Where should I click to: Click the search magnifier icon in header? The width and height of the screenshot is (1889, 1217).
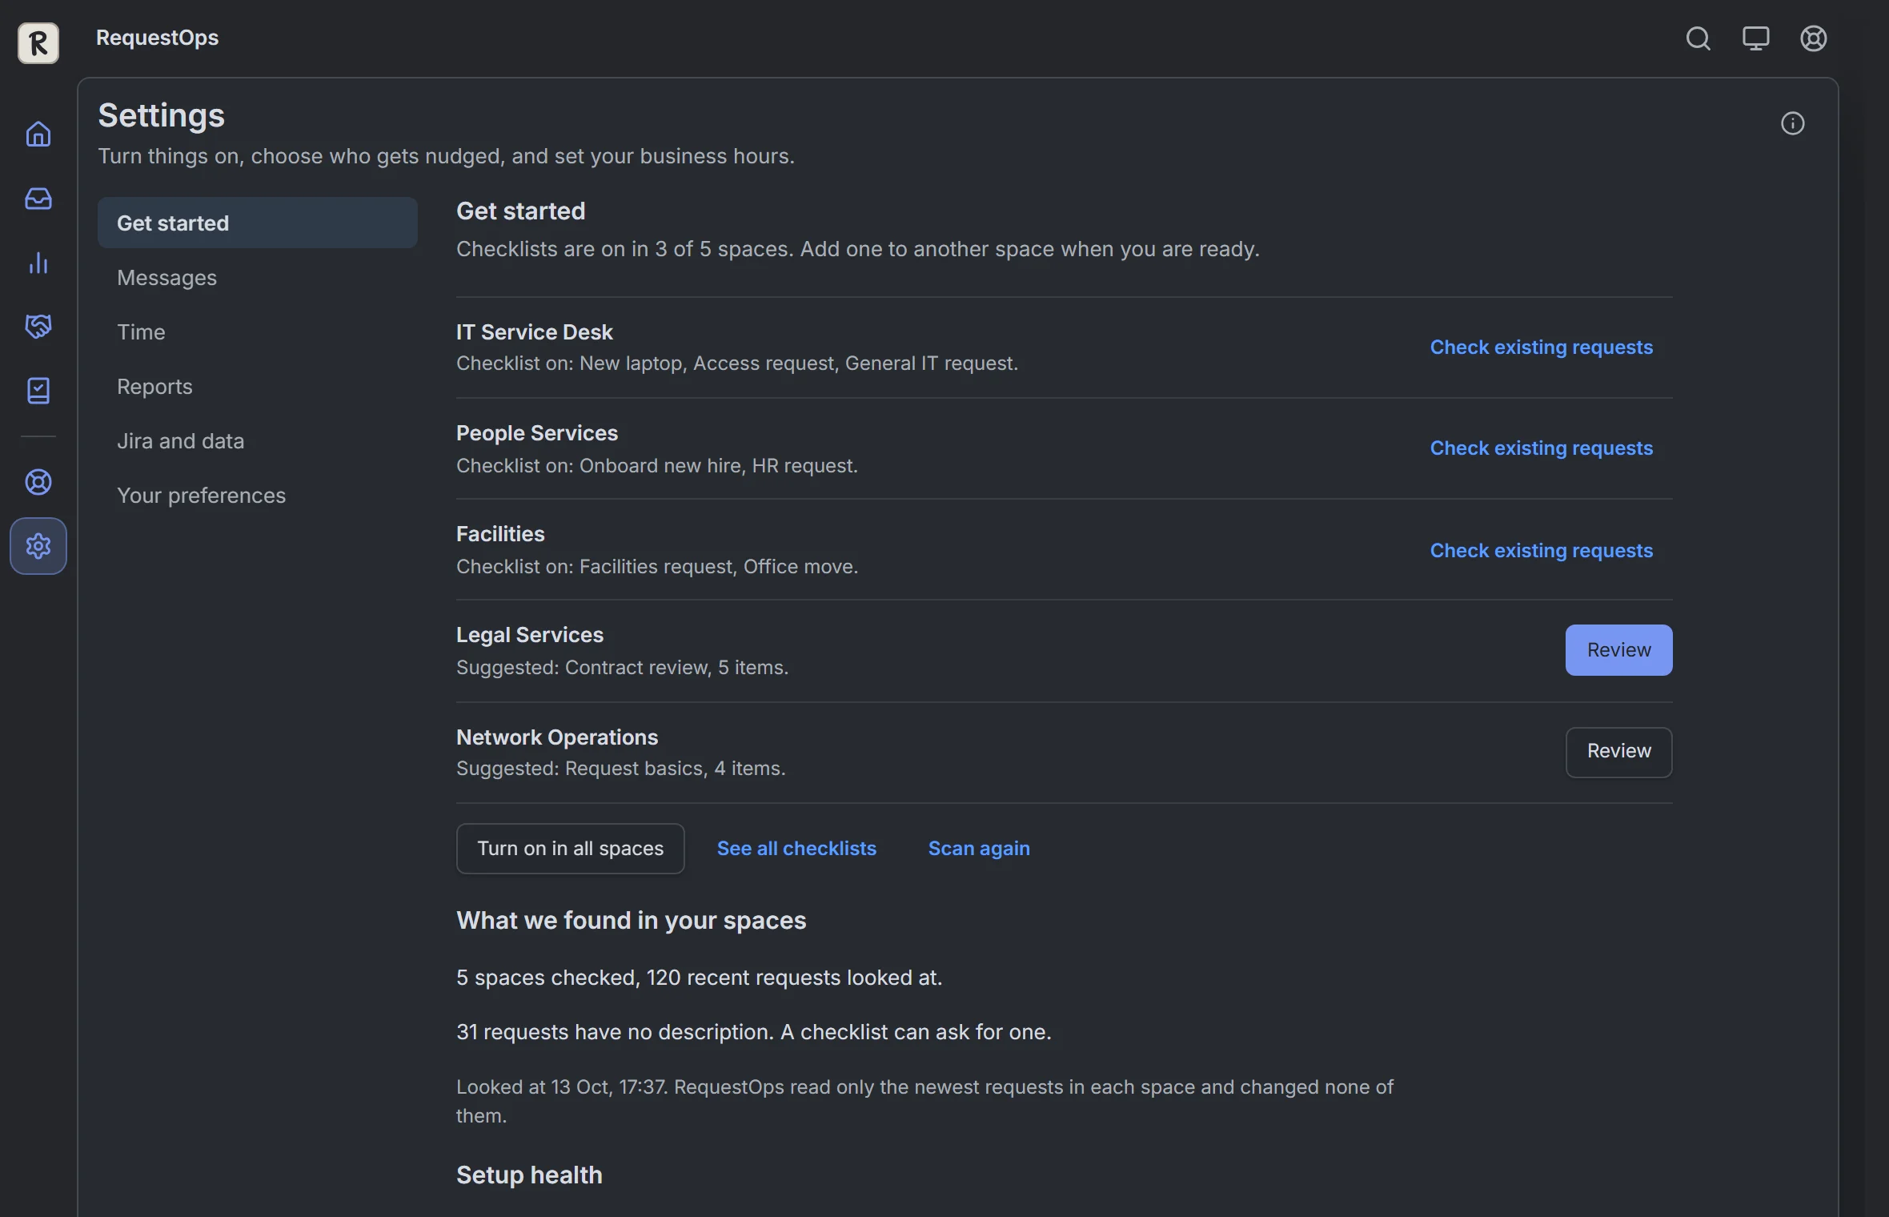click(1698, 38)
